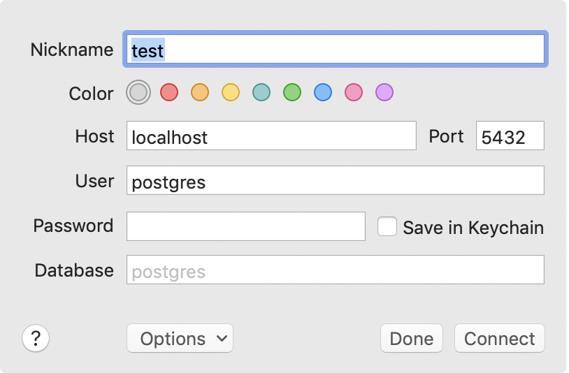The width and height of the screenshot is (569, 373).
Task: Pick the green color swatch
Action: pyautogui.click(x=292, y=92)
